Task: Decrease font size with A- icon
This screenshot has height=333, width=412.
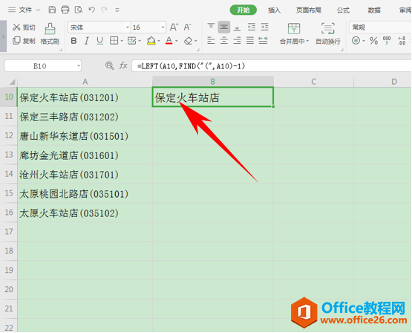Action: click(187, 27)
